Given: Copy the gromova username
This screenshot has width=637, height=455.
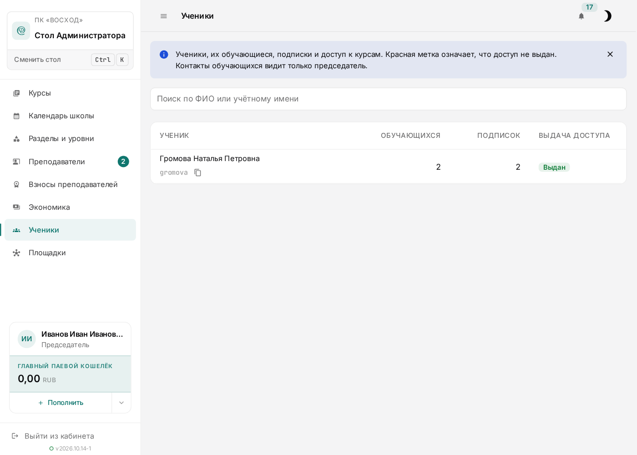Looking at the screenshot, I should click(197, 172).
